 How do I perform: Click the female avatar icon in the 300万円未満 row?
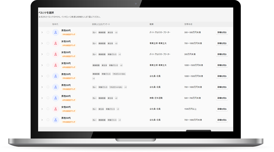[56, 54]
